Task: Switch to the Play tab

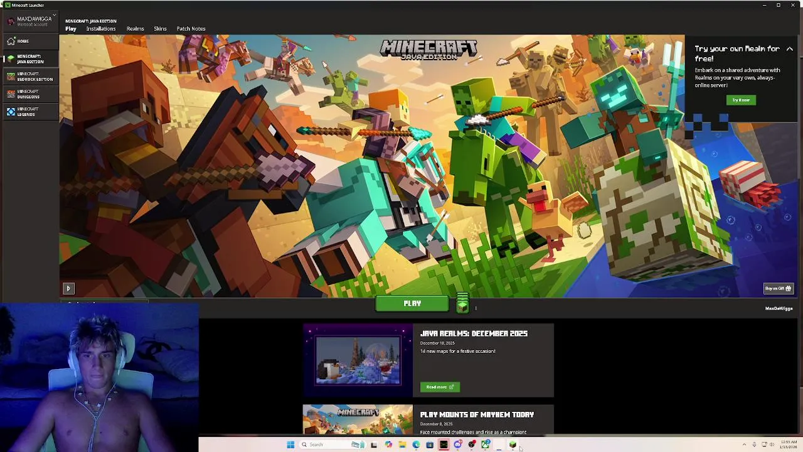Action: pos(71,29)
